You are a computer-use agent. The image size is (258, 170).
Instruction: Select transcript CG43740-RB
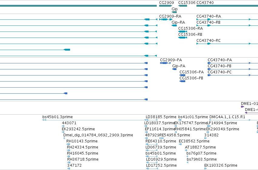click(208, 22)
